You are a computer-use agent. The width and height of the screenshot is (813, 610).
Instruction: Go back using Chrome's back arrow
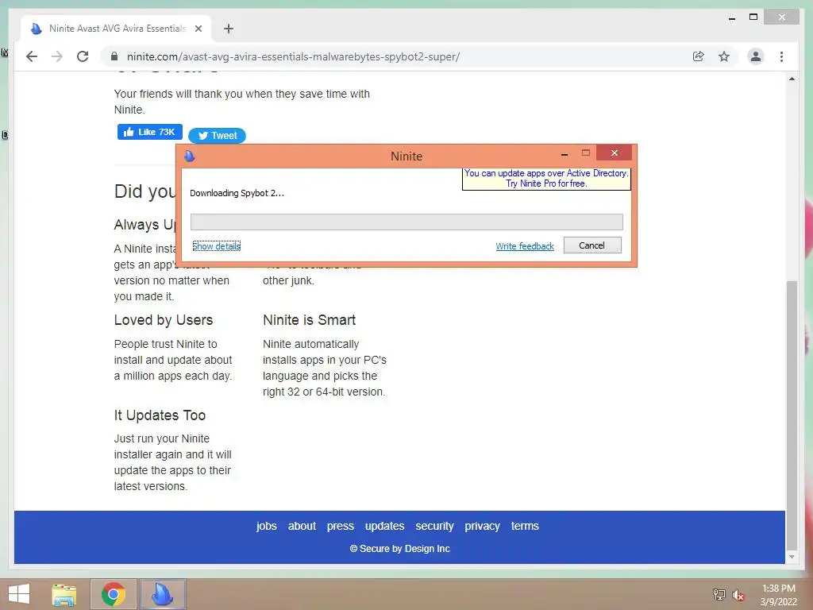coord(32,56)
